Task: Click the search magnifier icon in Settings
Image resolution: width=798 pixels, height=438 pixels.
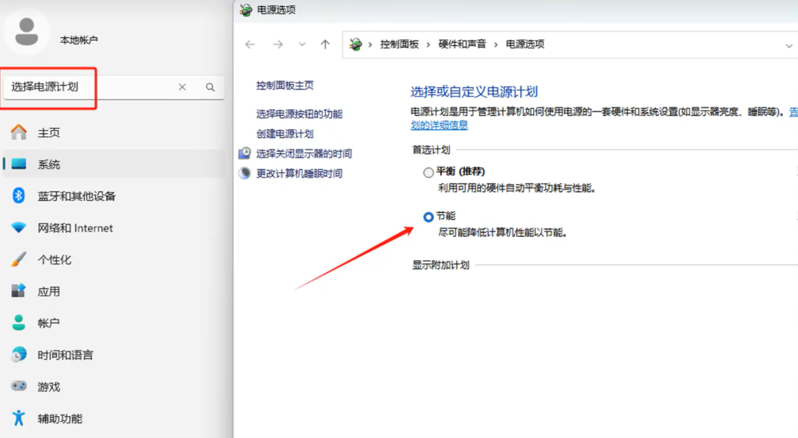Action: coord(210,87)
